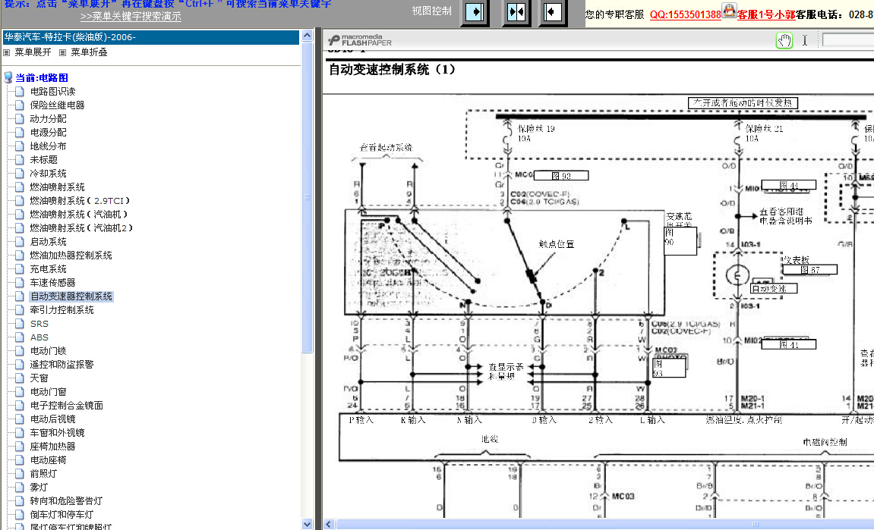Open 转向和危险警告灯 entry
Image resolution: width=874 pixels, height=530 pixels.
click(x=66, y=501)
